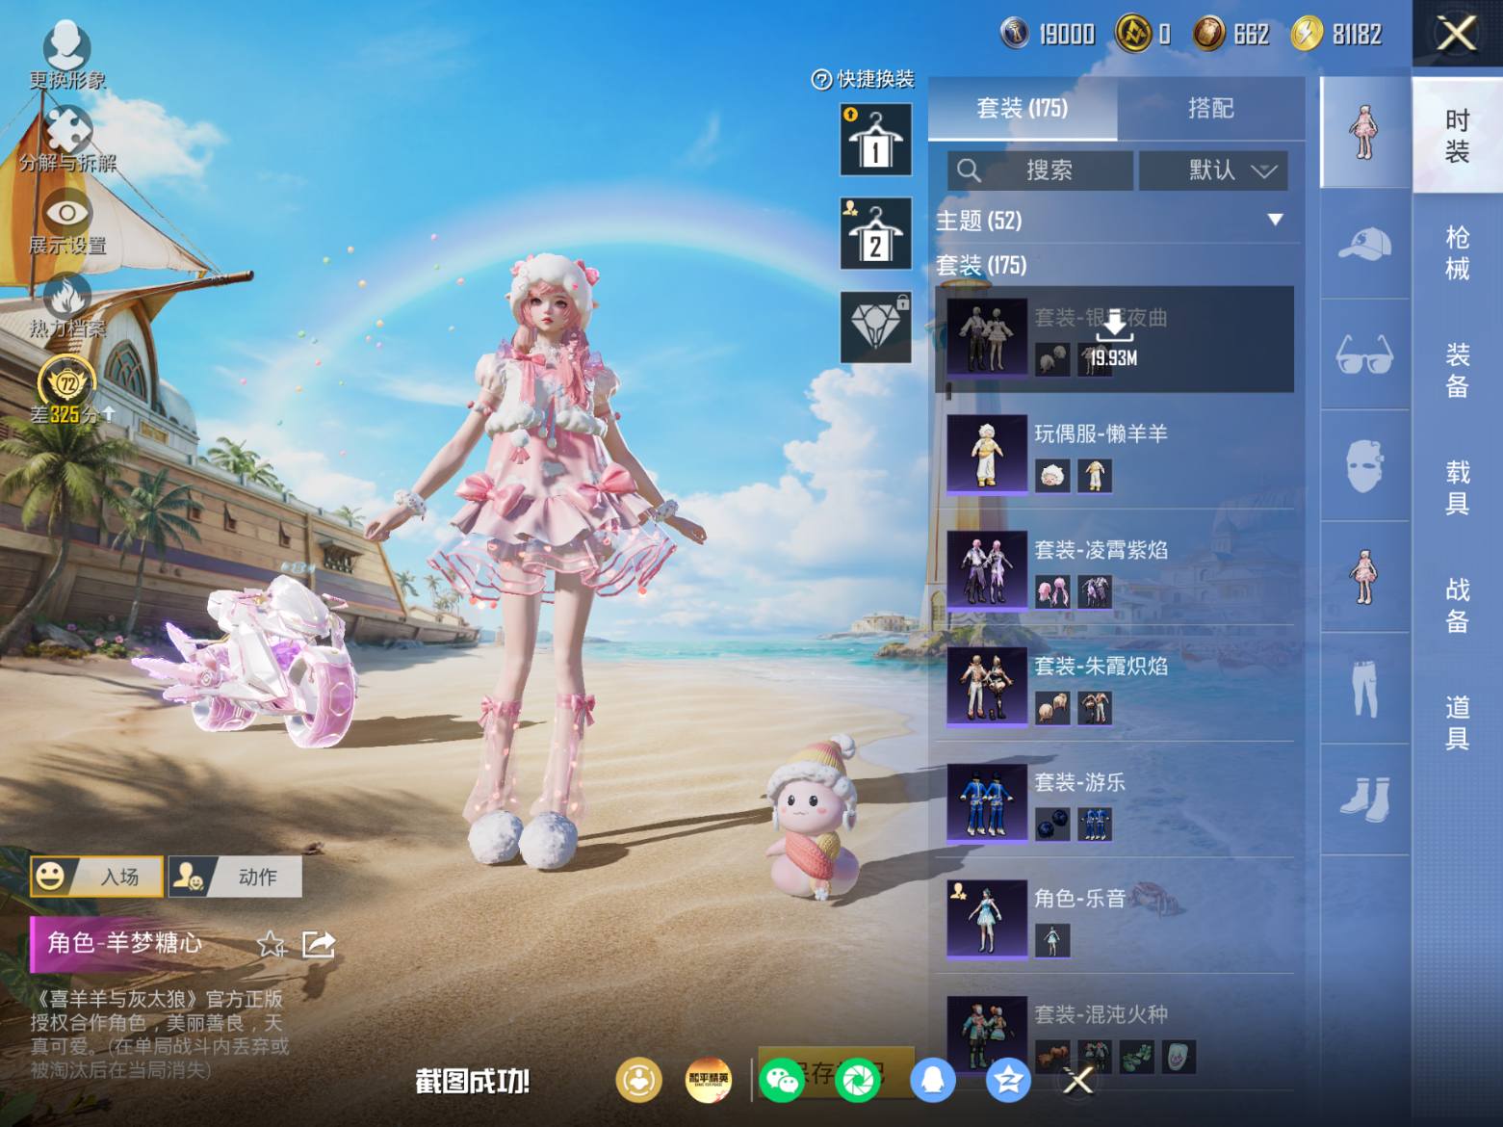1503x1127 pixels.
Task: Tap the level 72 badge
Action: point(65,381)
